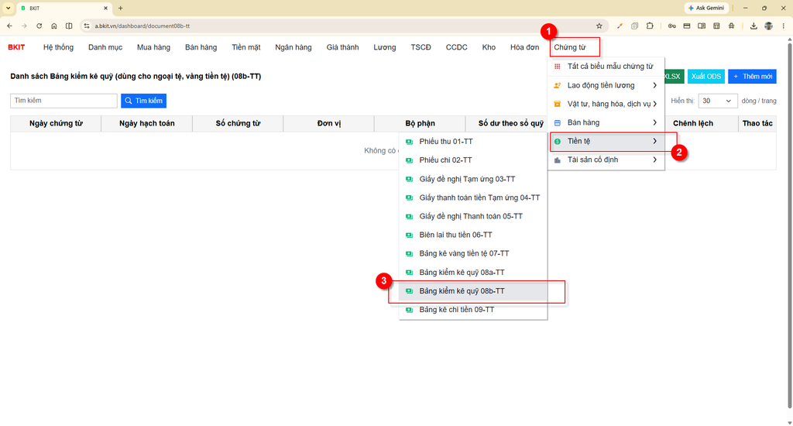This screenshot has width=793, height=426.
Task: Click the Phiếu chi 02-TT icon
Action: point(409,160)
